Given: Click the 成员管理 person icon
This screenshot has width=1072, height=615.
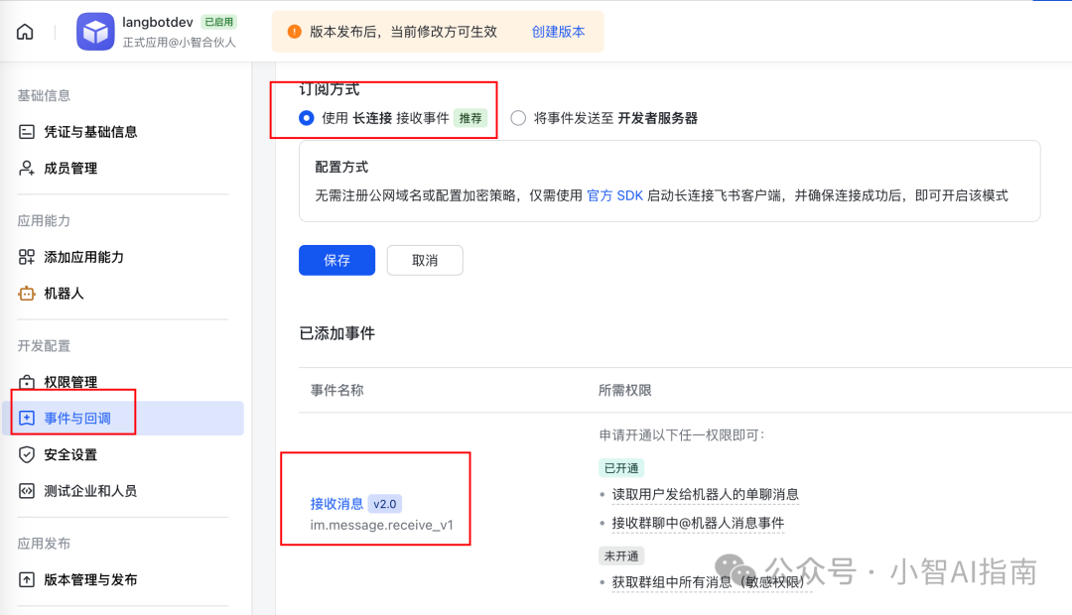Looking at the screenshot, I should 27,169.
